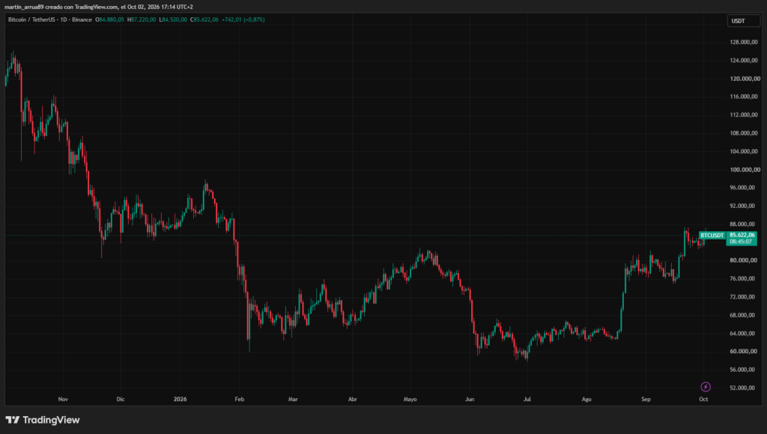Click the 92.000,00 price axis label

point(744,206)
